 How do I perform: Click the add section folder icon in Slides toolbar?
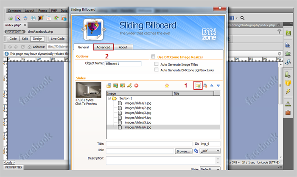pos(198,86)
